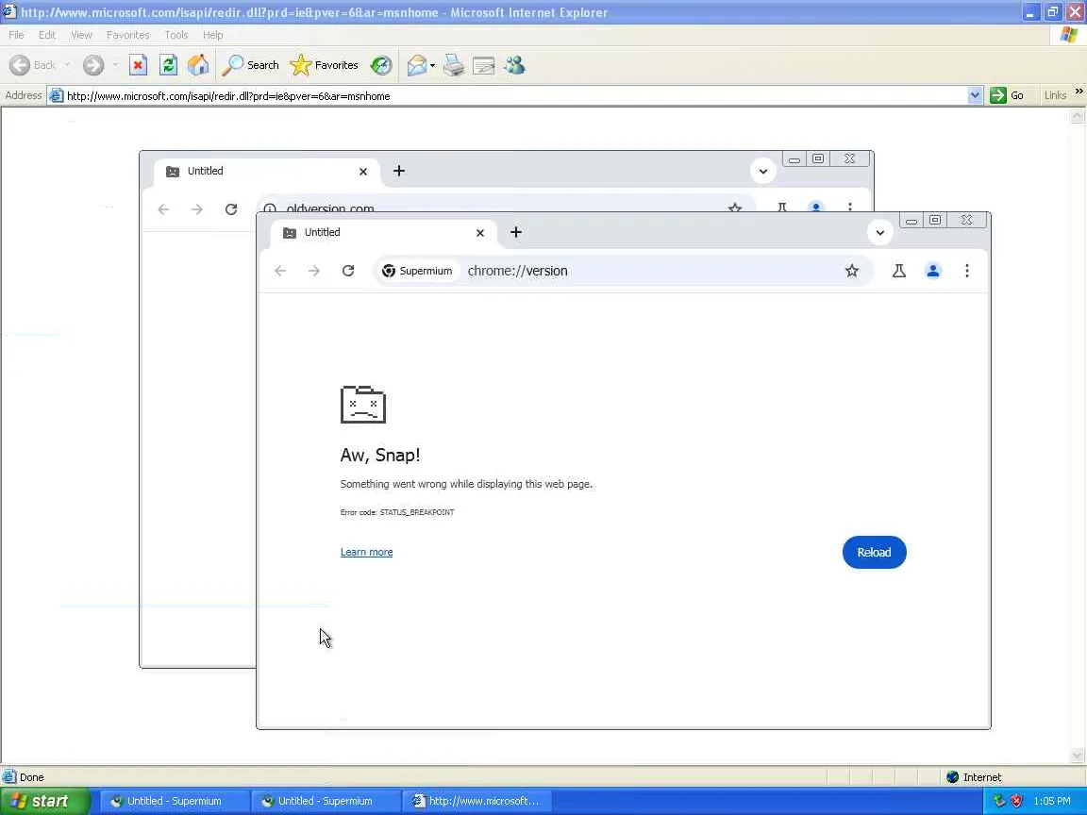Open Experiments flask icon in front window
The image size is (1087, 815).
(898, 271)
